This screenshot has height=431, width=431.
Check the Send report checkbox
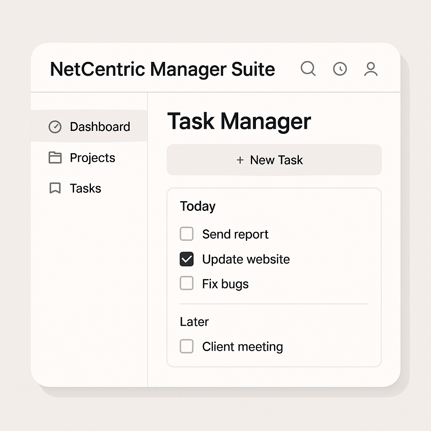pos(186,234)
